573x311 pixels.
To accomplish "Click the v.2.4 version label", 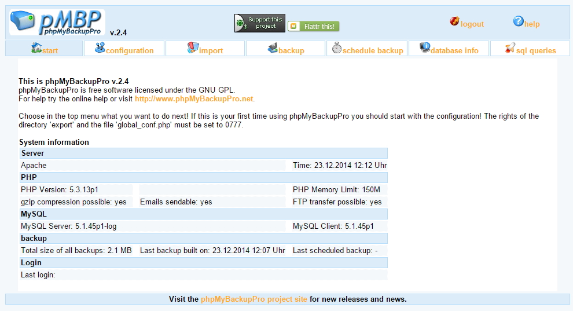I will (119, 32).
